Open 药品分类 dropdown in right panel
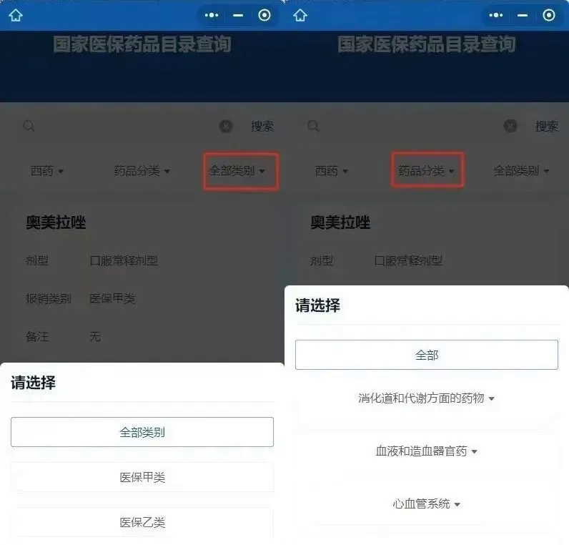The height and width of the screenshot is (545, 569). 426,171
